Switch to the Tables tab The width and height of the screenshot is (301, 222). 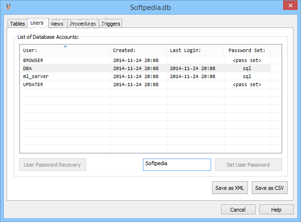point(18,24)
